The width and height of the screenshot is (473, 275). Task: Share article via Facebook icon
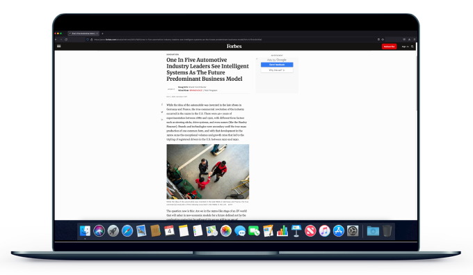(x=162, y=104)
